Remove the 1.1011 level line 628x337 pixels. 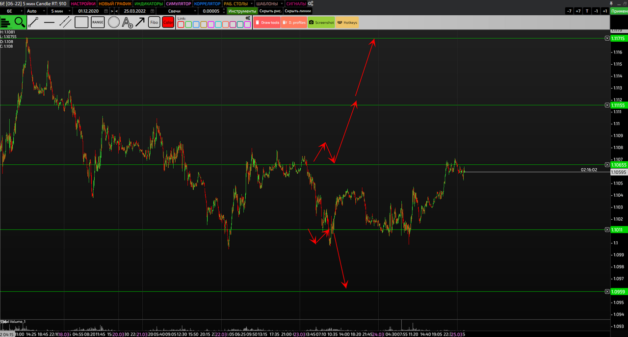(x=607, y=230)
